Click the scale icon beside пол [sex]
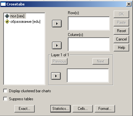The width and height of the screenshot is (133, 116). [7, 16]
